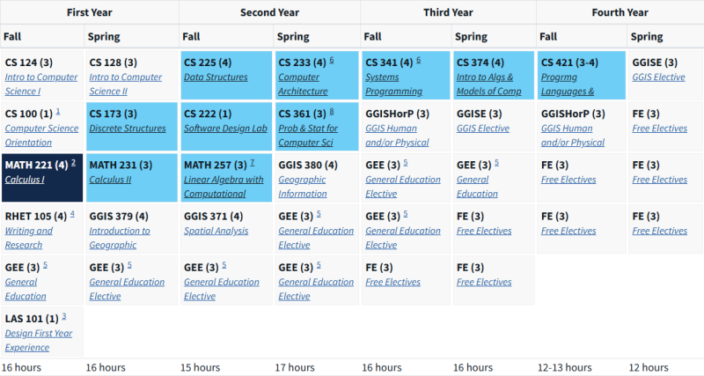Open the Calculus II link
The image size is (704, 376).
110,180
